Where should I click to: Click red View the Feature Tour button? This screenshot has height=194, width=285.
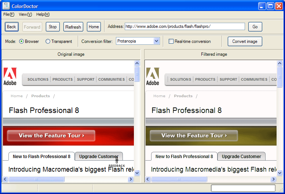[x=51, y=136]
